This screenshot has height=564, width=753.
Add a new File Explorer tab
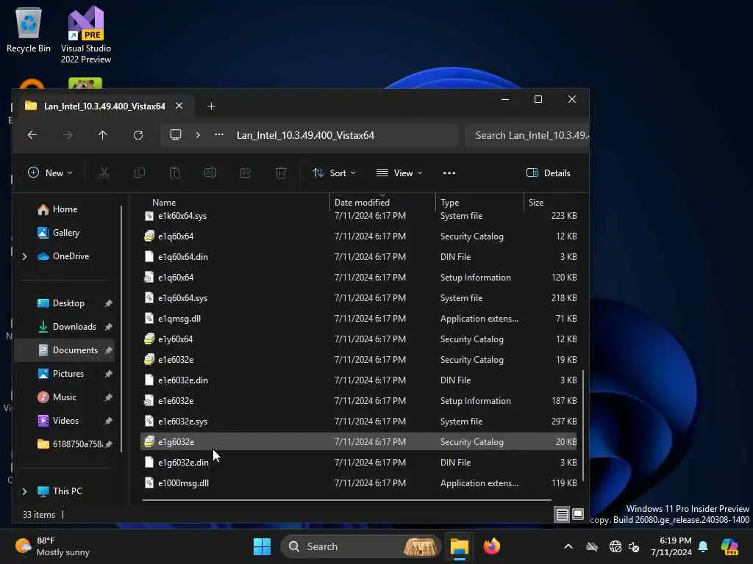click(211, 106)
